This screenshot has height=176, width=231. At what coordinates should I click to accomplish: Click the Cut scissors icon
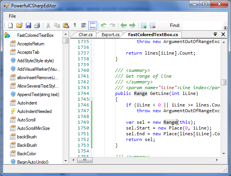(48, 25)
